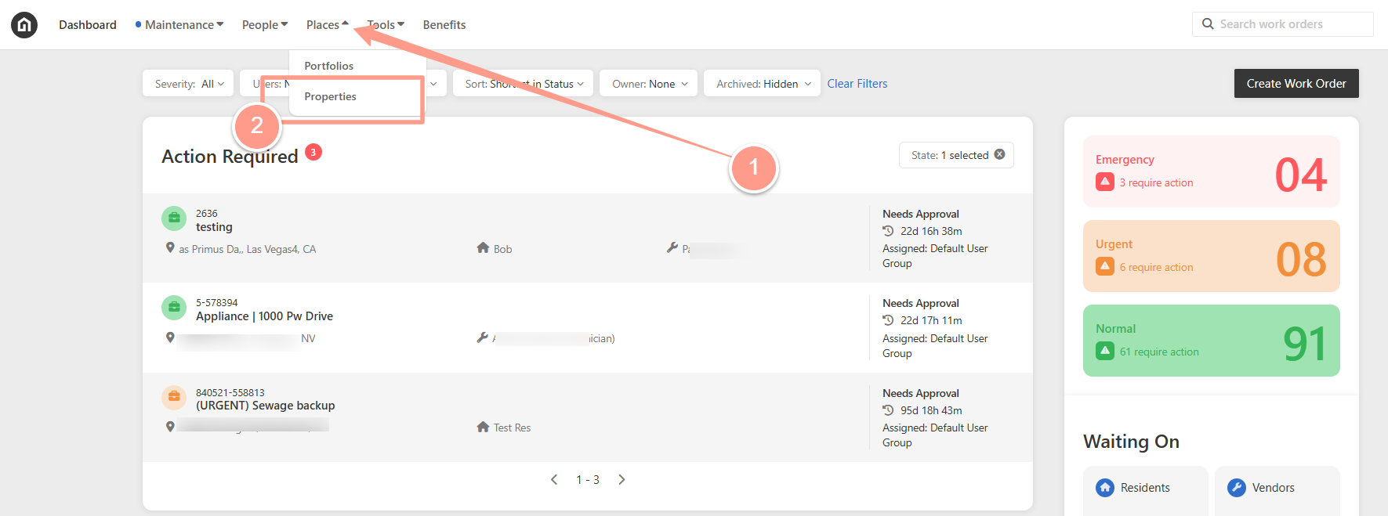Click the 3 require action link

point(1156,182)
